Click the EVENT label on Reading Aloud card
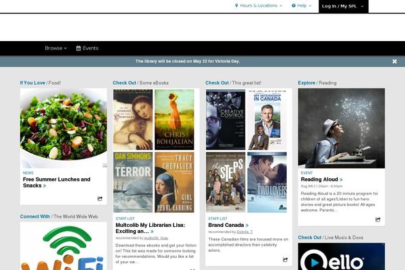Viewport: 405px width, 270px height. coord(306,173)
